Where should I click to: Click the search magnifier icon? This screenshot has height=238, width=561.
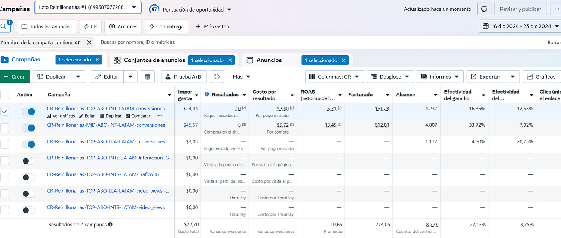(x=3, y=27)
